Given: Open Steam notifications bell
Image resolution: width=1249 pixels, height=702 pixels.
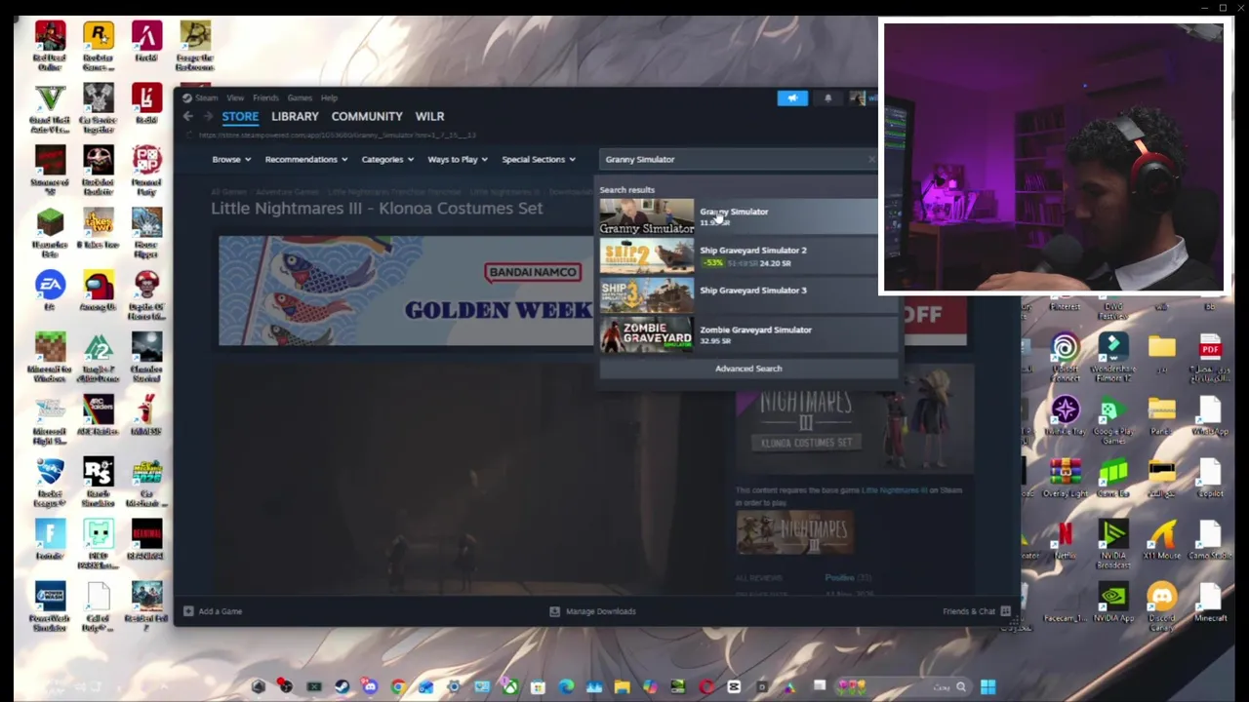Looking at the screenshot, I should click(827, 97).
